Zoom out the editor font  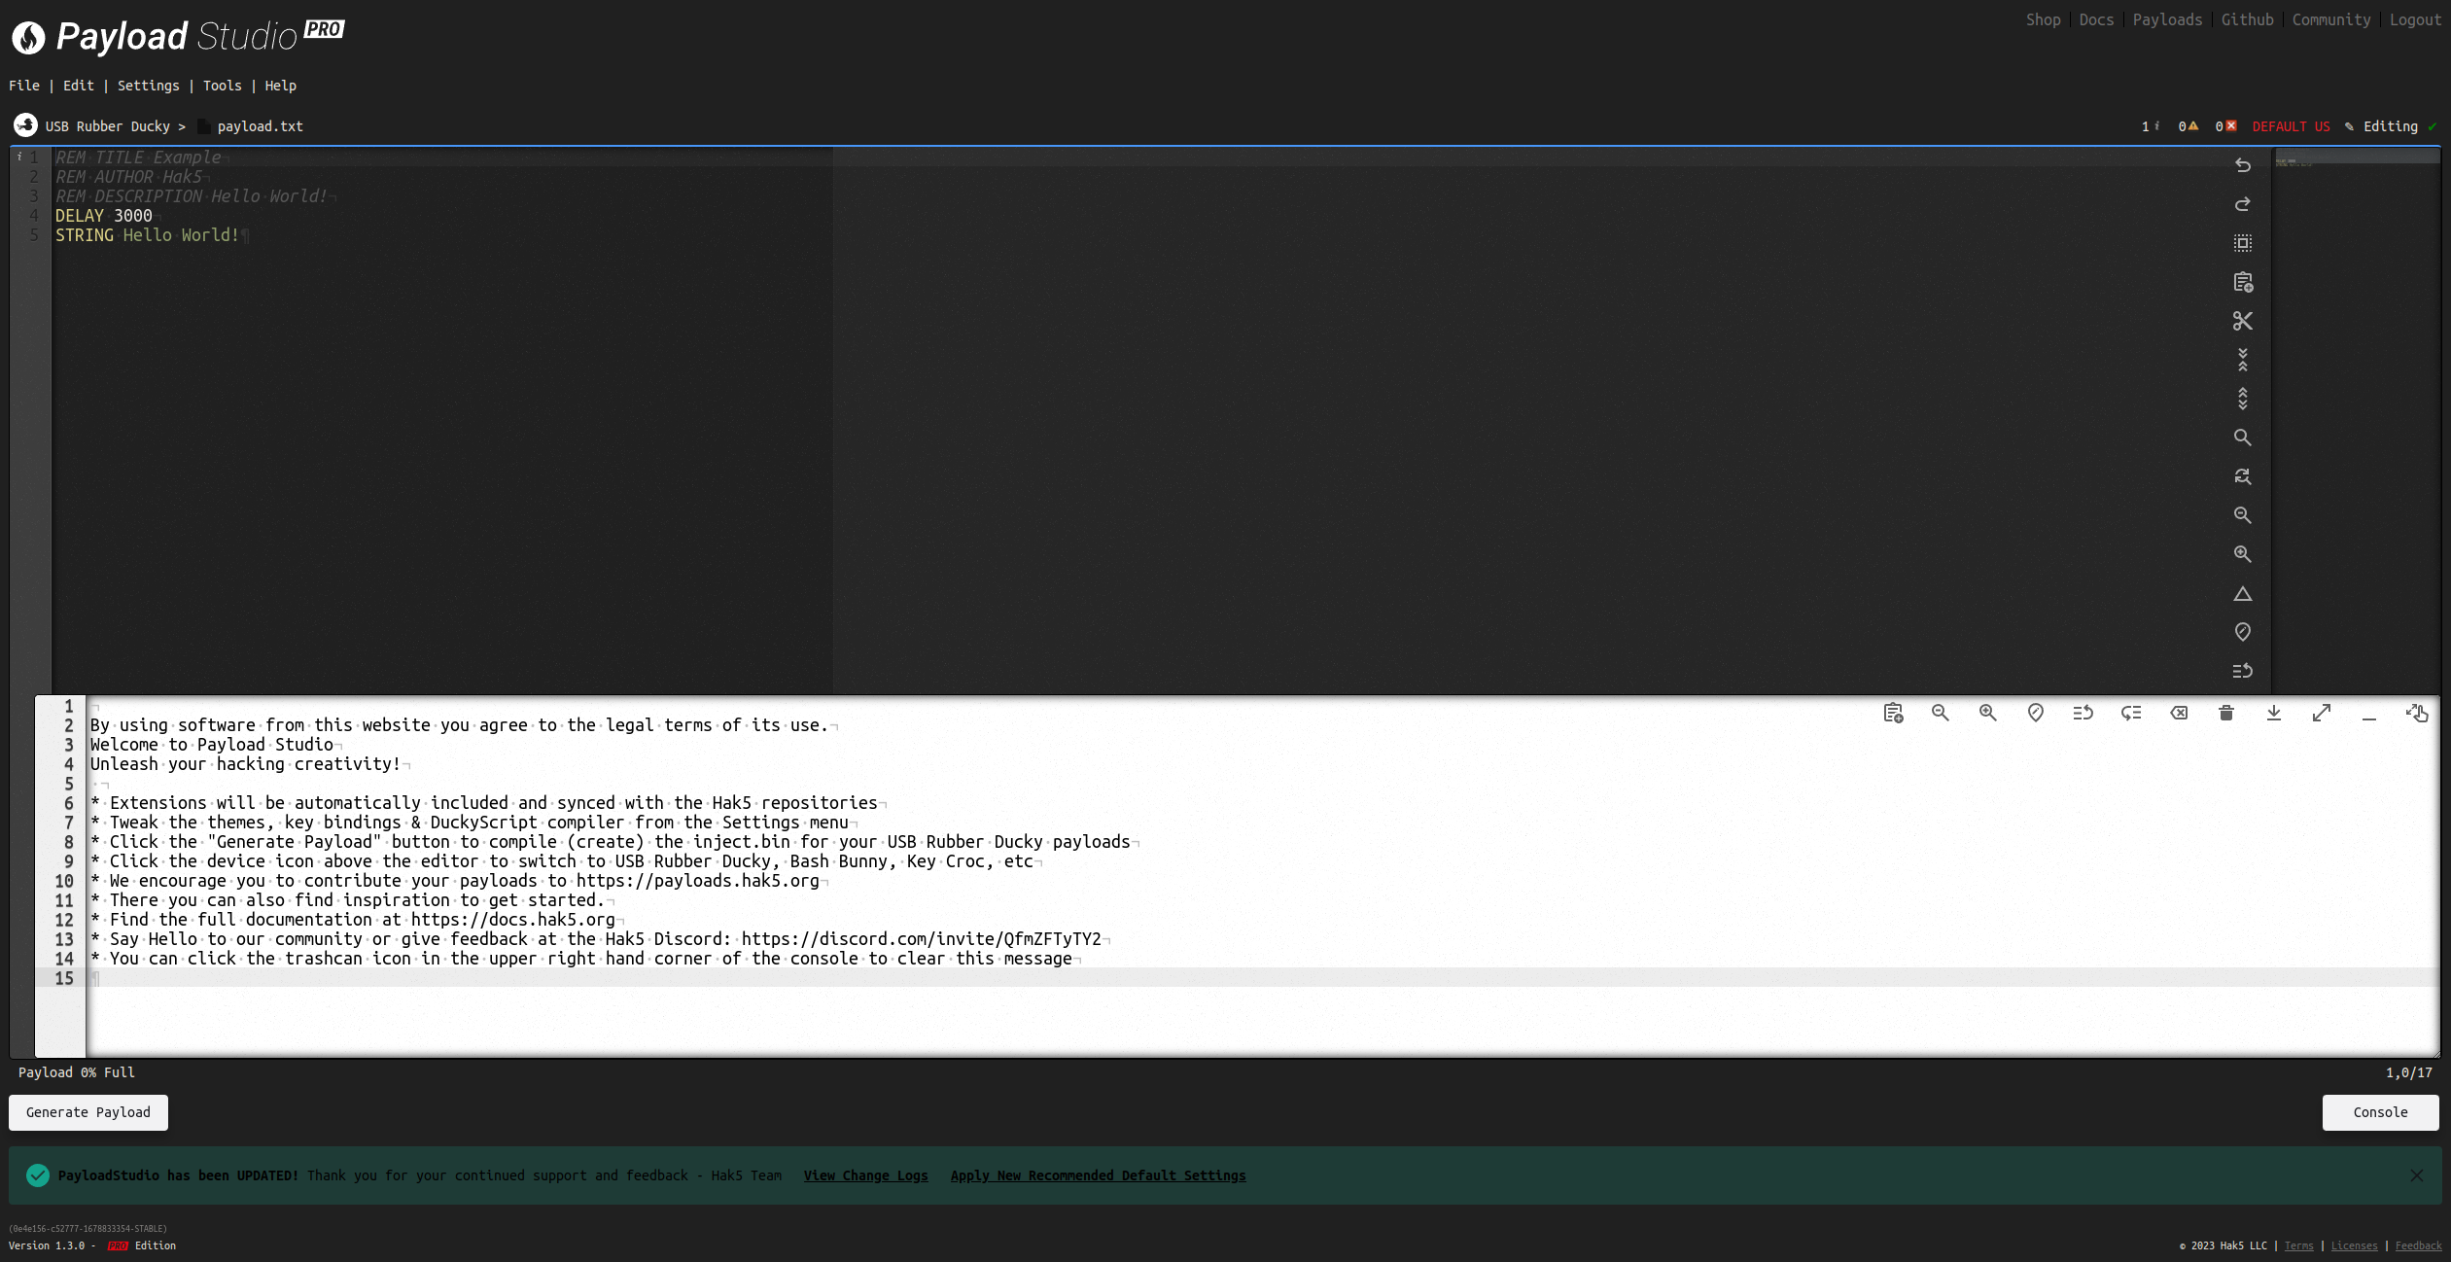click(x=2242, y=515)
